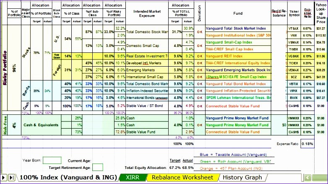Select the TIAA-CREF International Equity Index cell

point(238,63)
